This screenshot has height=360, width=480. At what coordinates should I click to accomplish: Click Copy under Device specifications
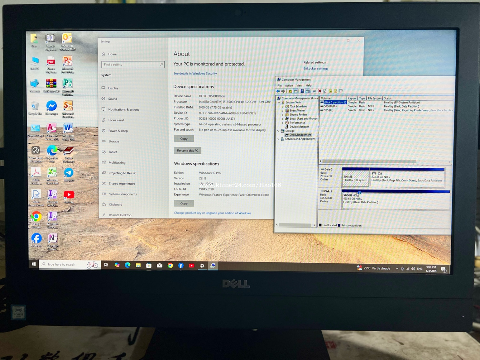click(x=184, y=139)
